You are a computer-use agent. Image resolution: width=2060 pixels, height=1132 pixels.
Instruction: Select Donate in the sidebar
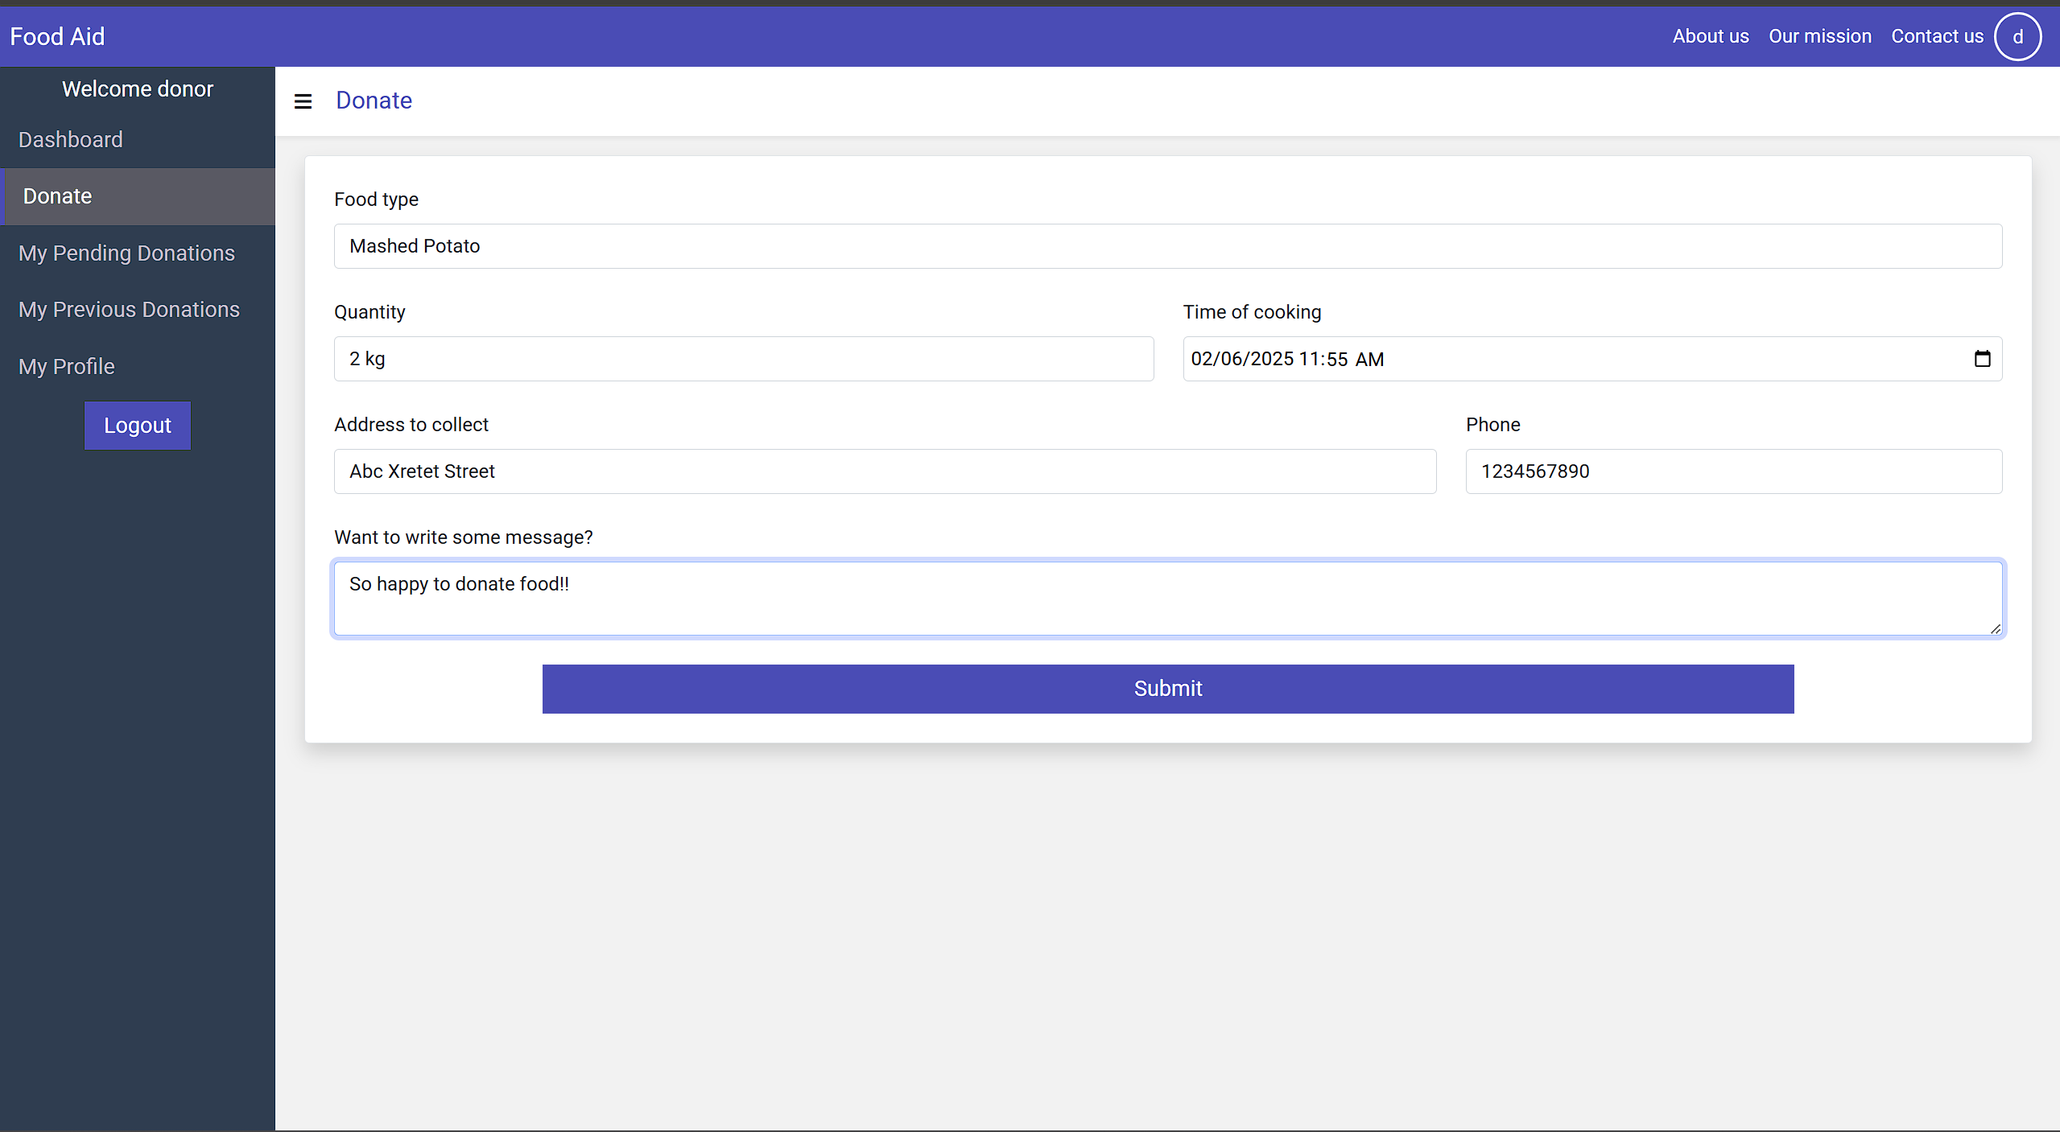pyautogui.click(x=57, y=196)
